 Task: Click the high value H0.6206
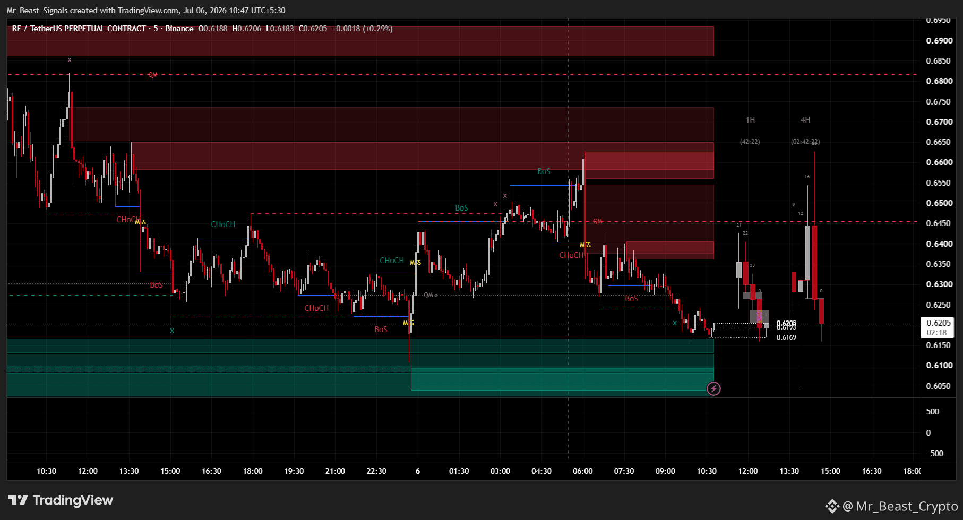[x=247, y=29]
